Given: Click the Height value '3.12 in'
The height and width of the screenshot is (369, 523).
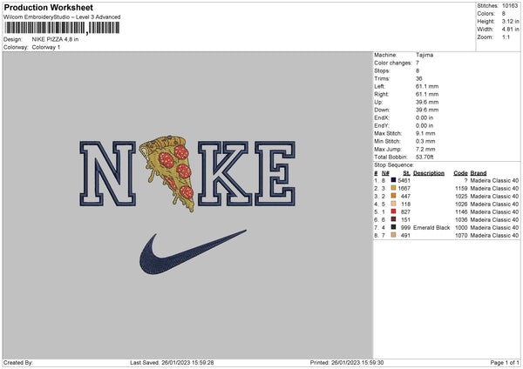Looking at the screenshot, I should 510,21.
